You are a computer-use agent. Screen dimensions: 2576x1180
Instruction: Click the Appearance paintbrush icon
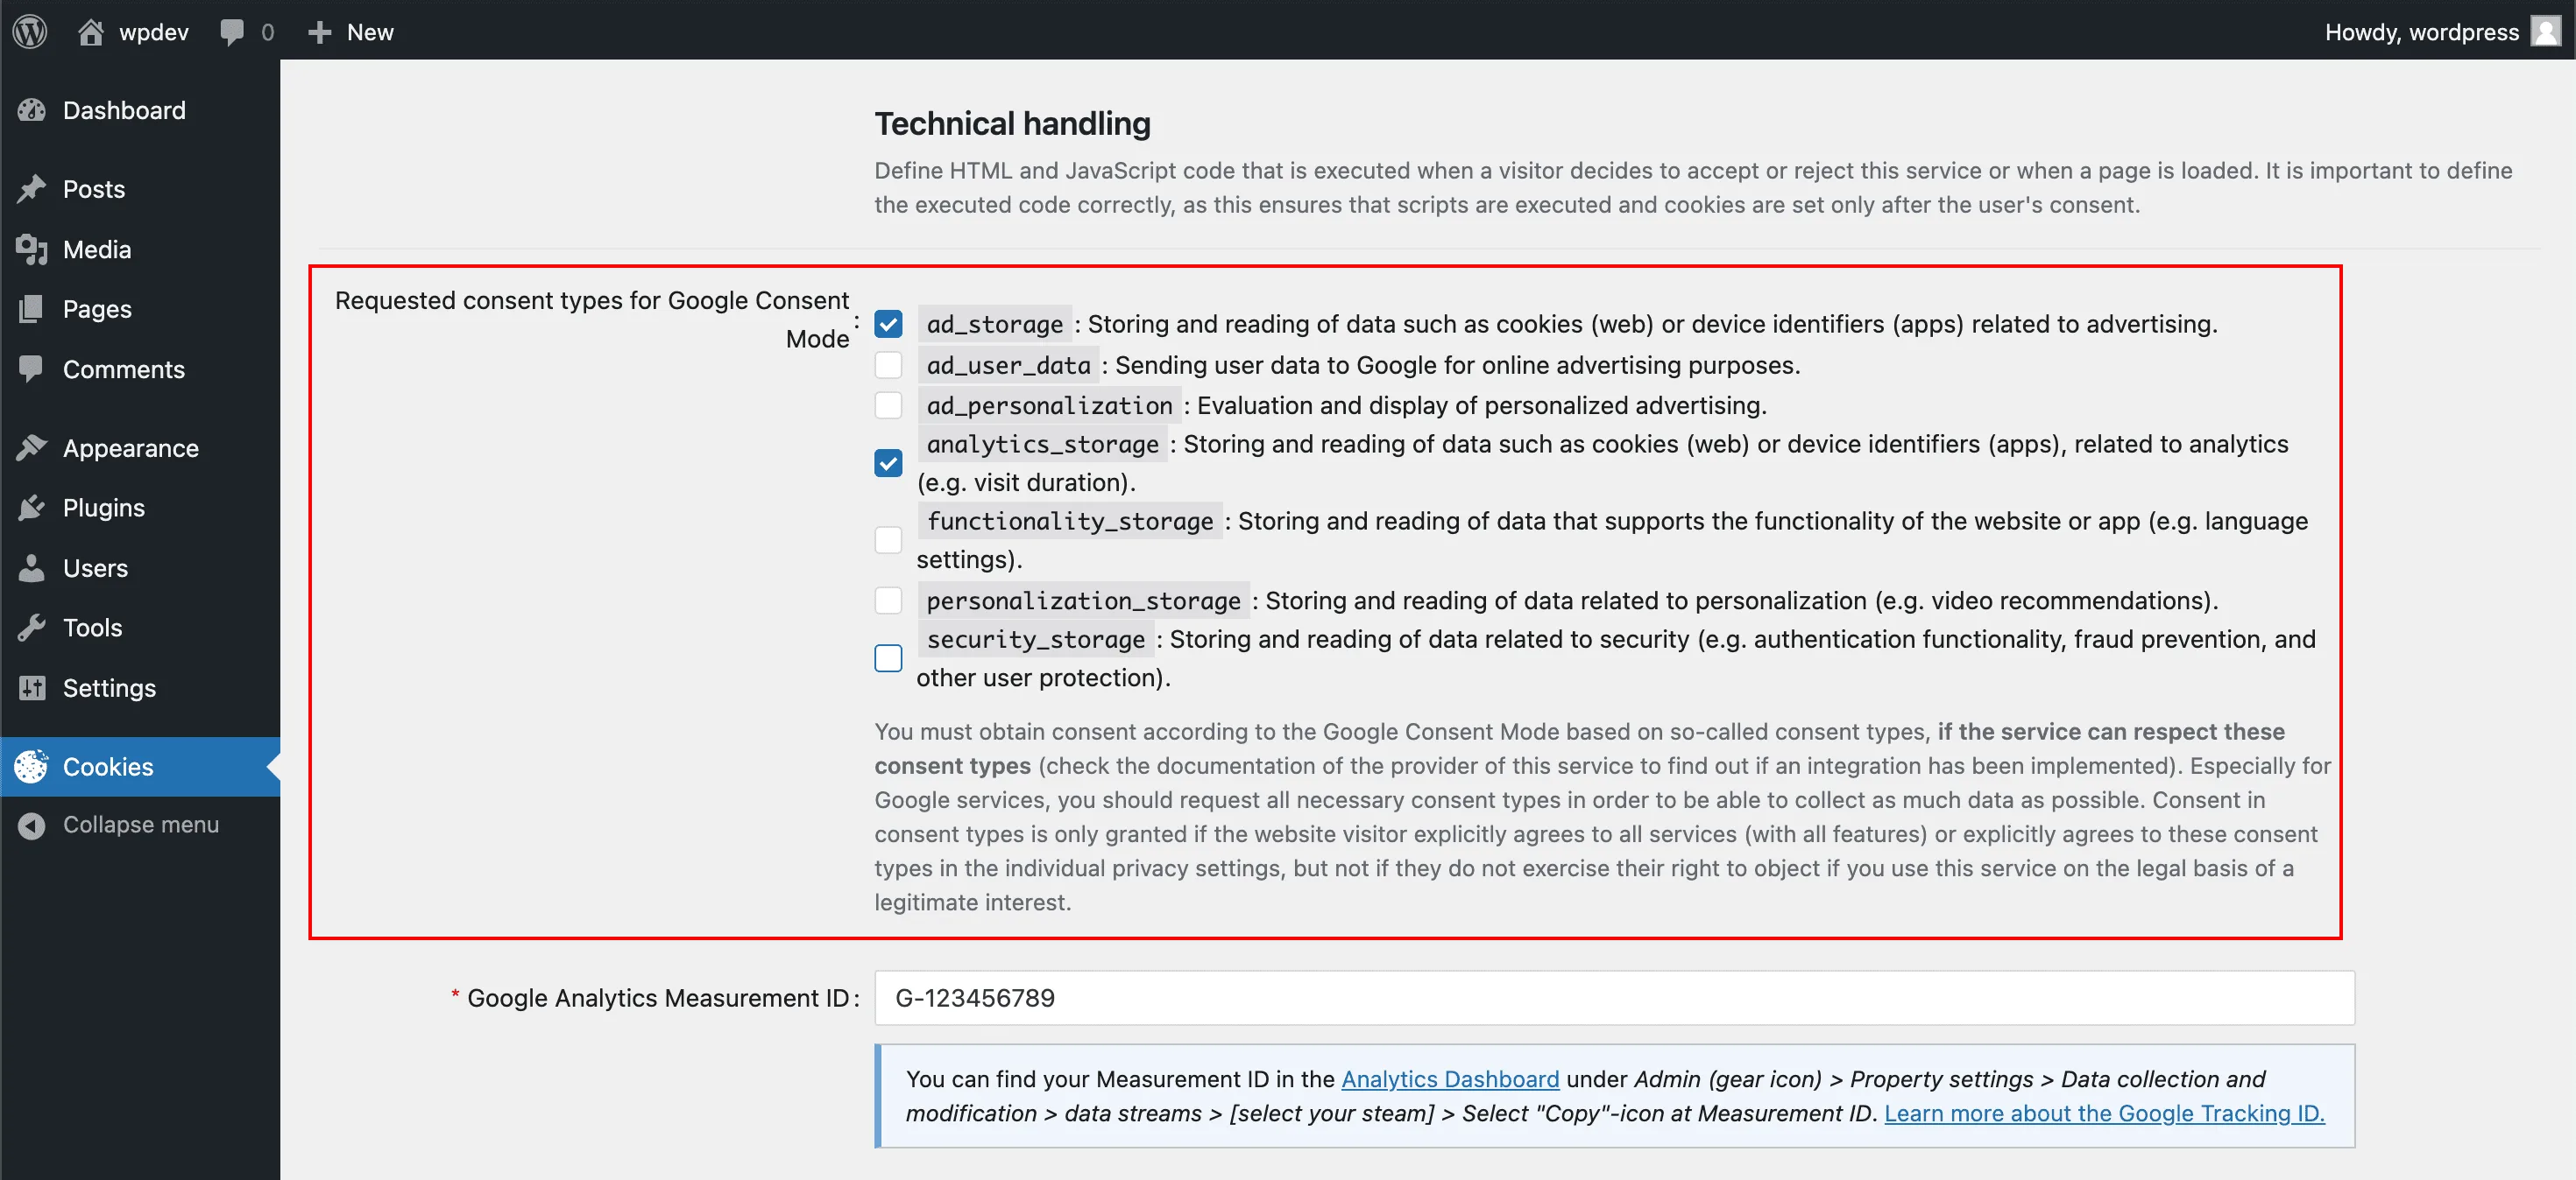pos(32,447)
